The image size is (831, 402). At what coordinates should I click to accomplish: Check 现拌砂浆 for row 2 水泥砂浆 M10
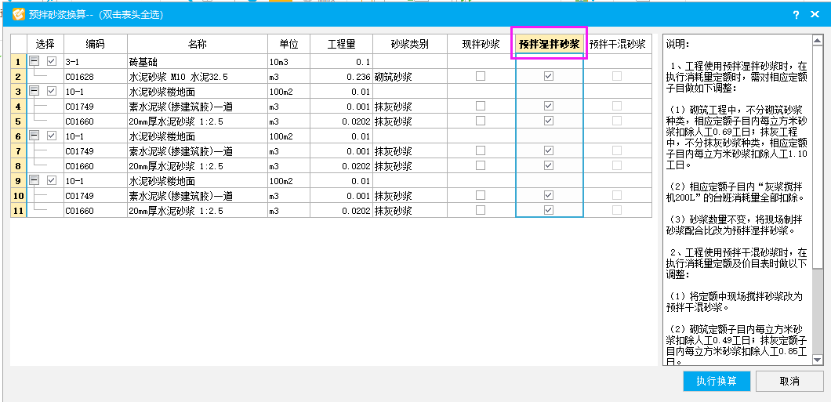[481, 76]
